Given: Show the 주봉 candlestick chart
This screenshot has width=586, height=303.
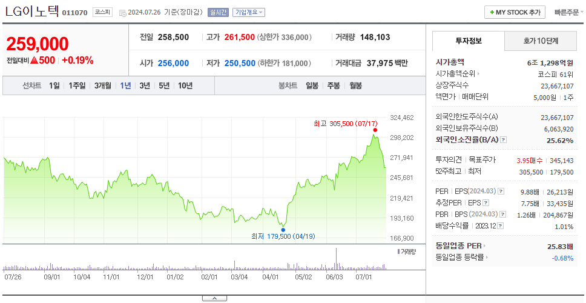Looking at the screenshot, I should point(334,85).
